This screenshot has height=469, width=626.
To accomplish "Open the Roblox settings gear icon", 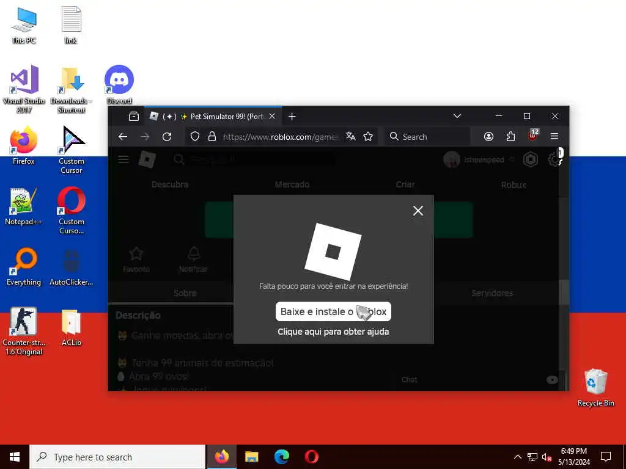I will 554,159.
